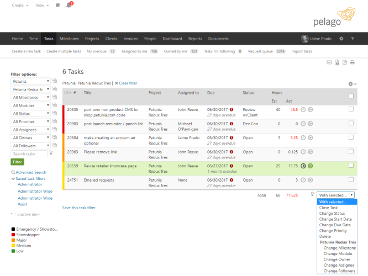
Task: Start timer for task 20983
Action: pos(311,124)
